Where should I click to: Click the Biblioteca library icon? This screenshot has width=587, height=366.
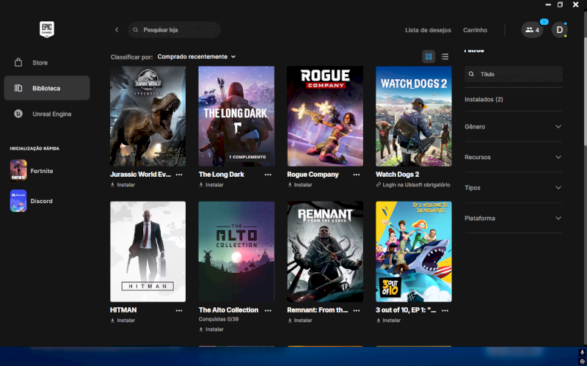18,88
